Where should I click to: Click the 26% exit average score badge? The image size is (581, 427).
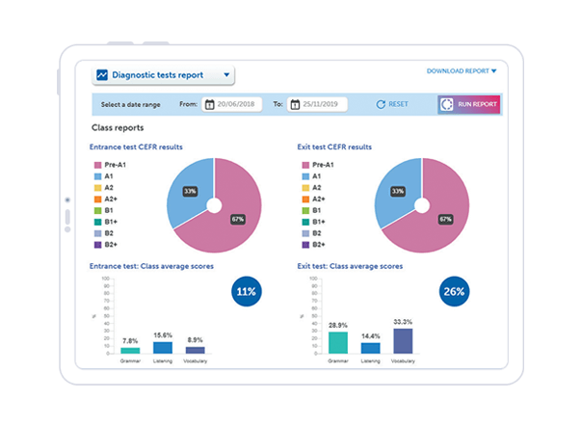454,291
